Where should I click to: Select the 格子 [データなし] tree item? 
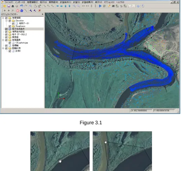(x=20, y=34)
